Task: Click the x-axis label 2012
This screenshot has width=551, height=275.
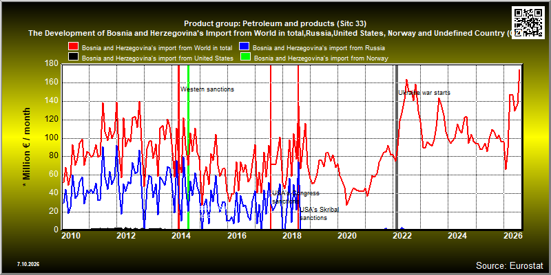Action: click(x=127, y=235)
